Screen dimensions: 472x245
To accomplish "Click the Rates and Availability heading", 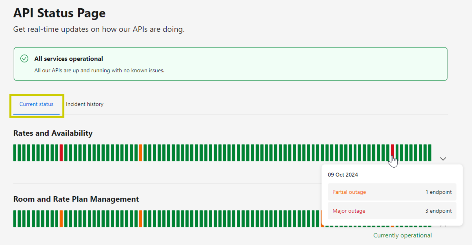I will 53,133.
